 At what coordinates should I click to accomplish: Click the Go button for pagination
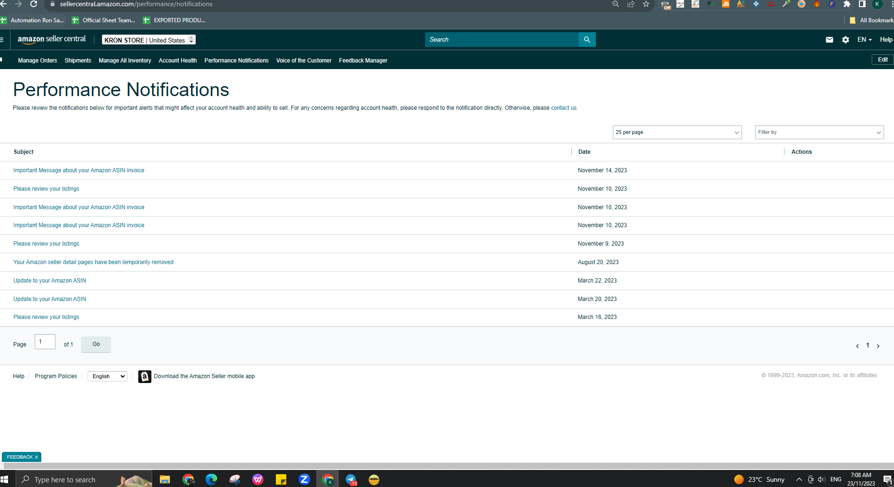pos(96,344)
